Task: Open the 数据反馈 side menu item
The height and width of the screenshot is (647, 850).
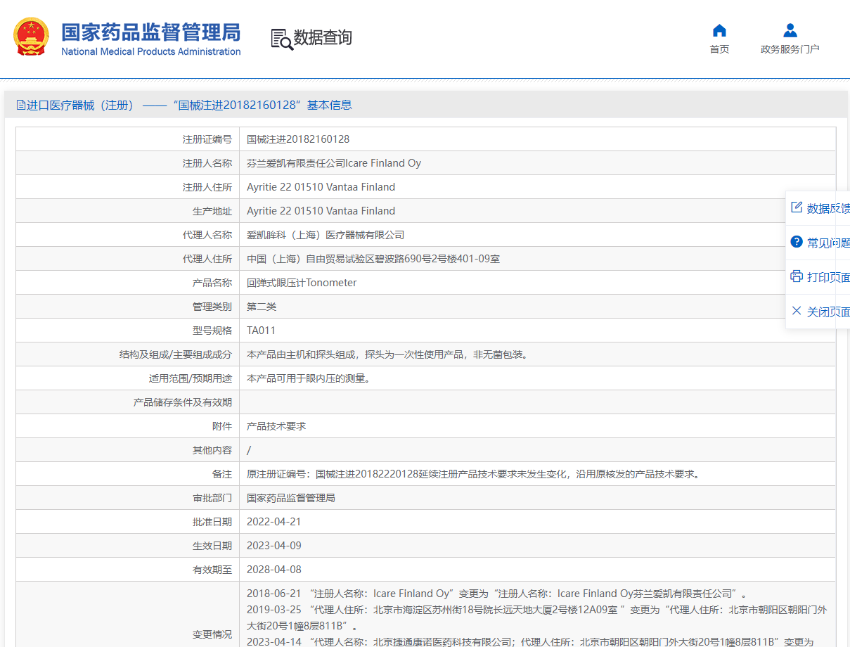Action: [820, 208]
